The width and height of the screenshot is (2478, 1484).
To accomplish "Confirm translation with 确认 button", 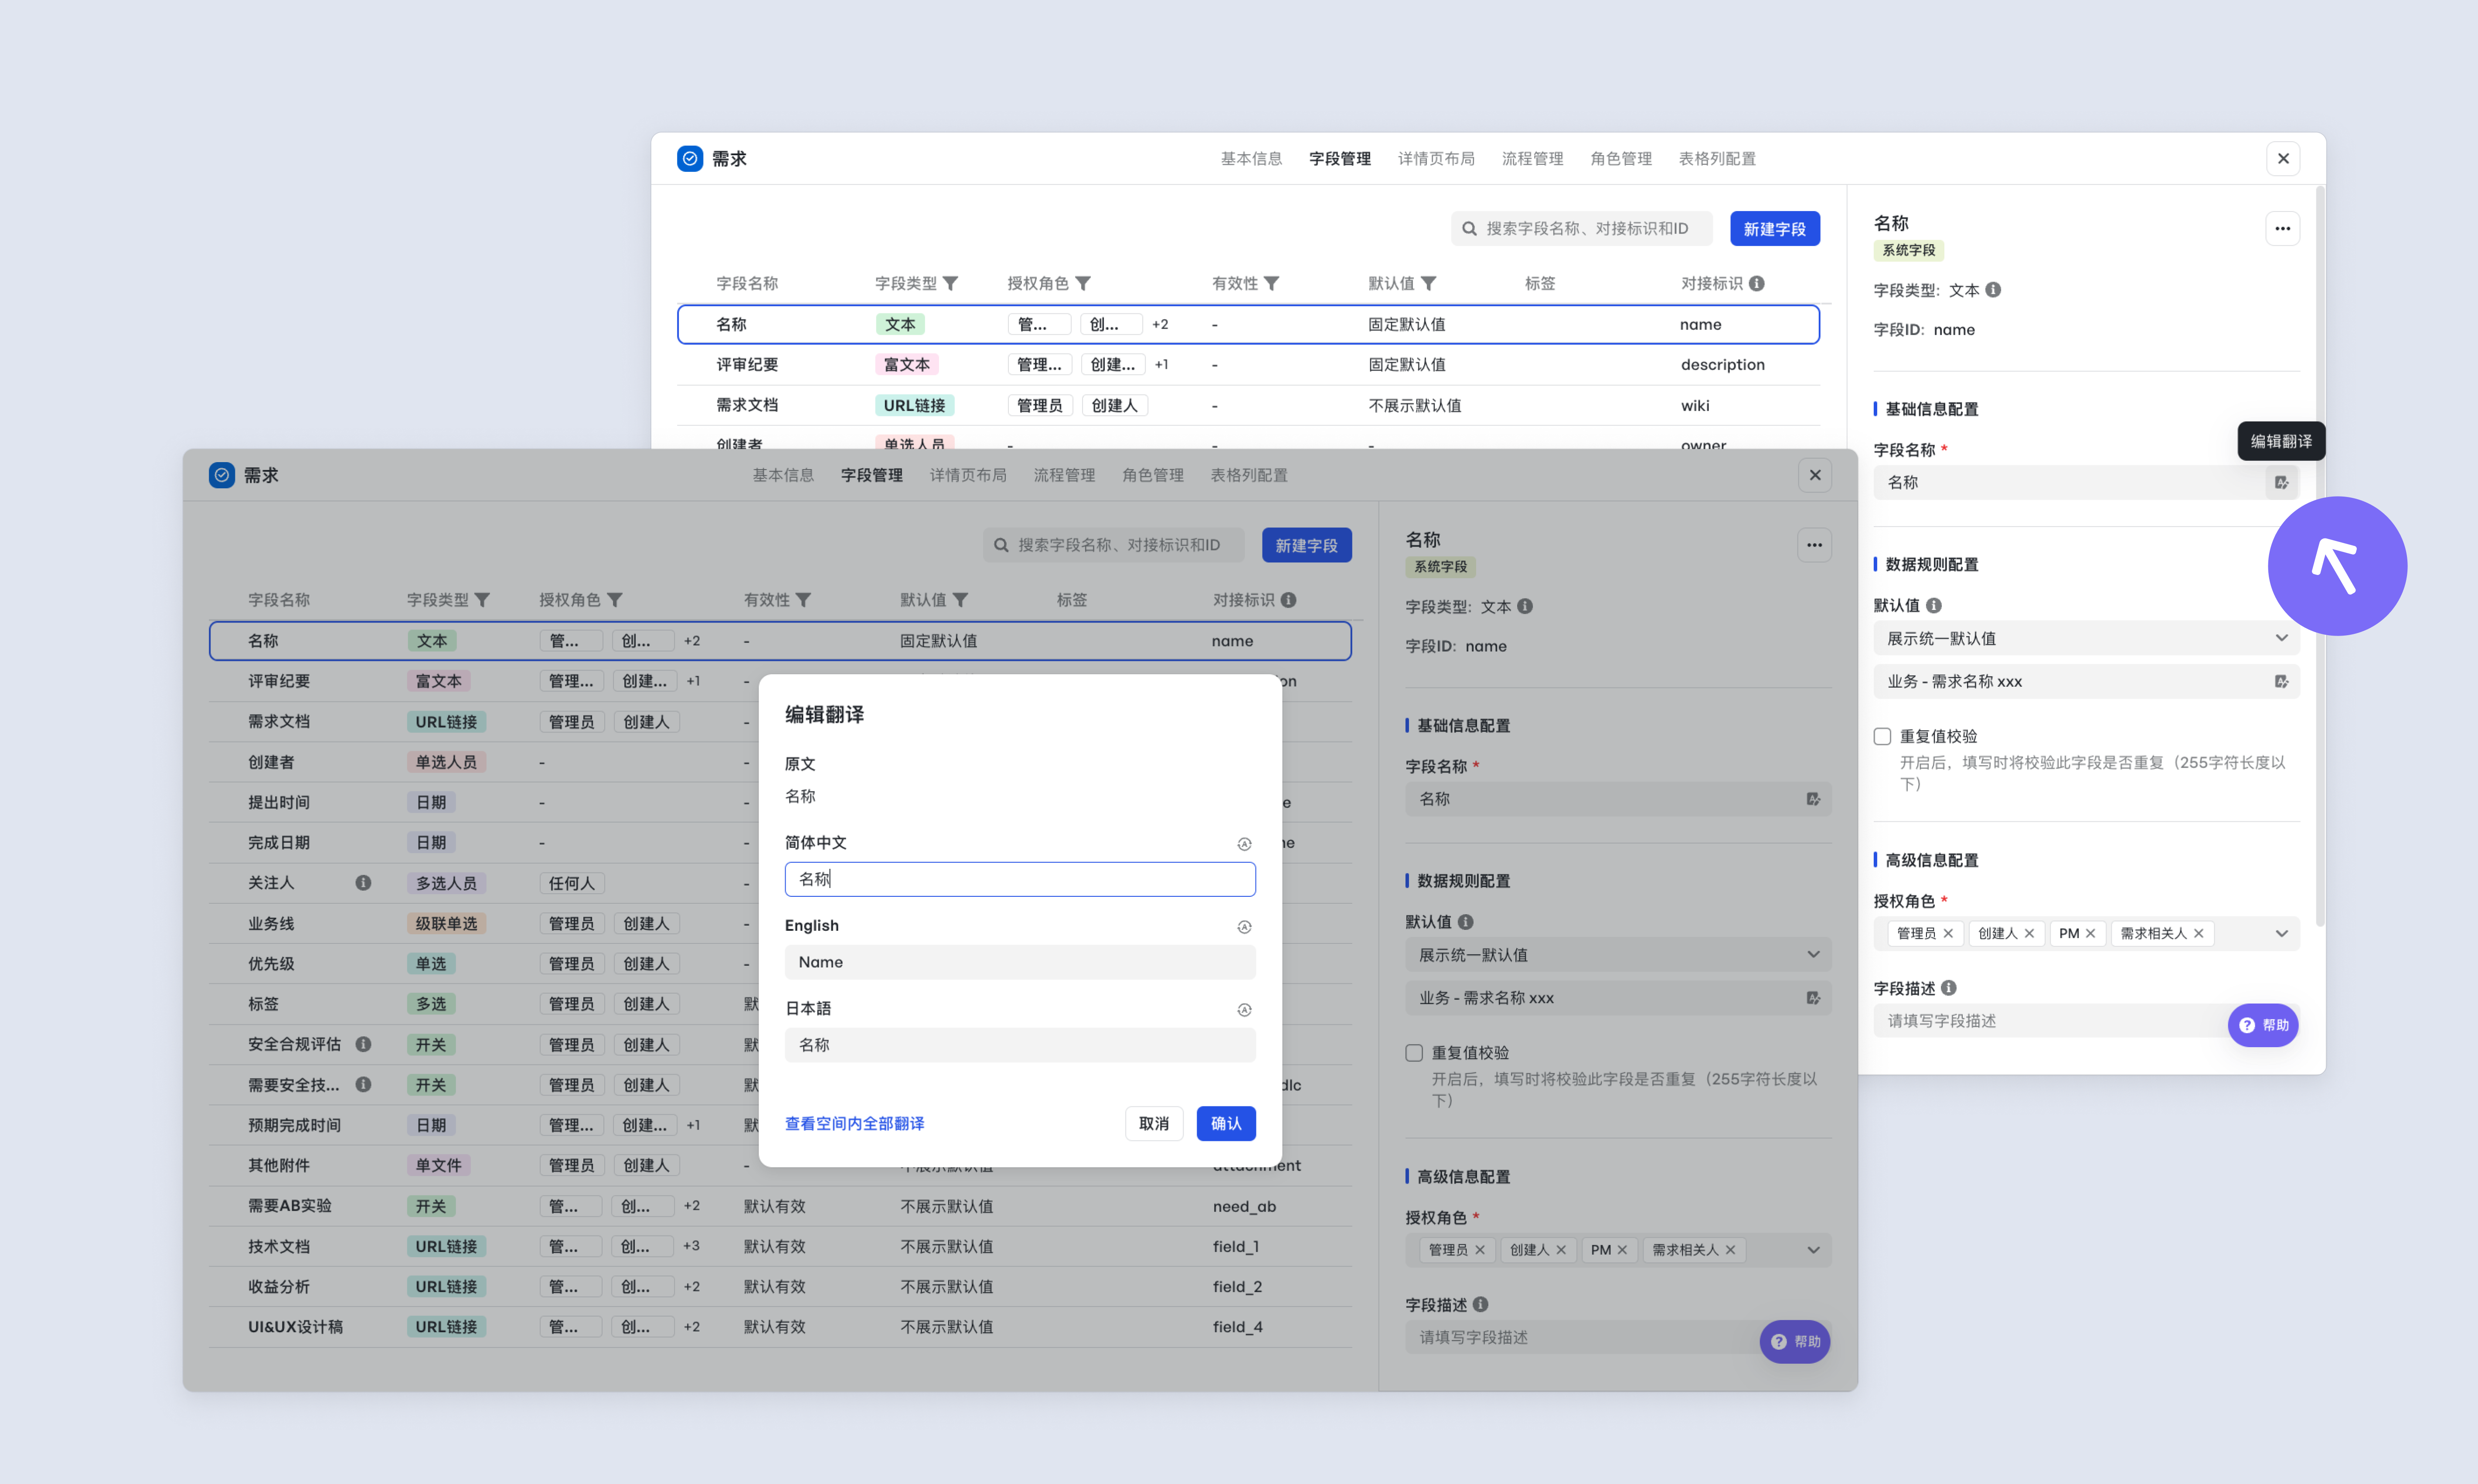I will point(1226,1124).
